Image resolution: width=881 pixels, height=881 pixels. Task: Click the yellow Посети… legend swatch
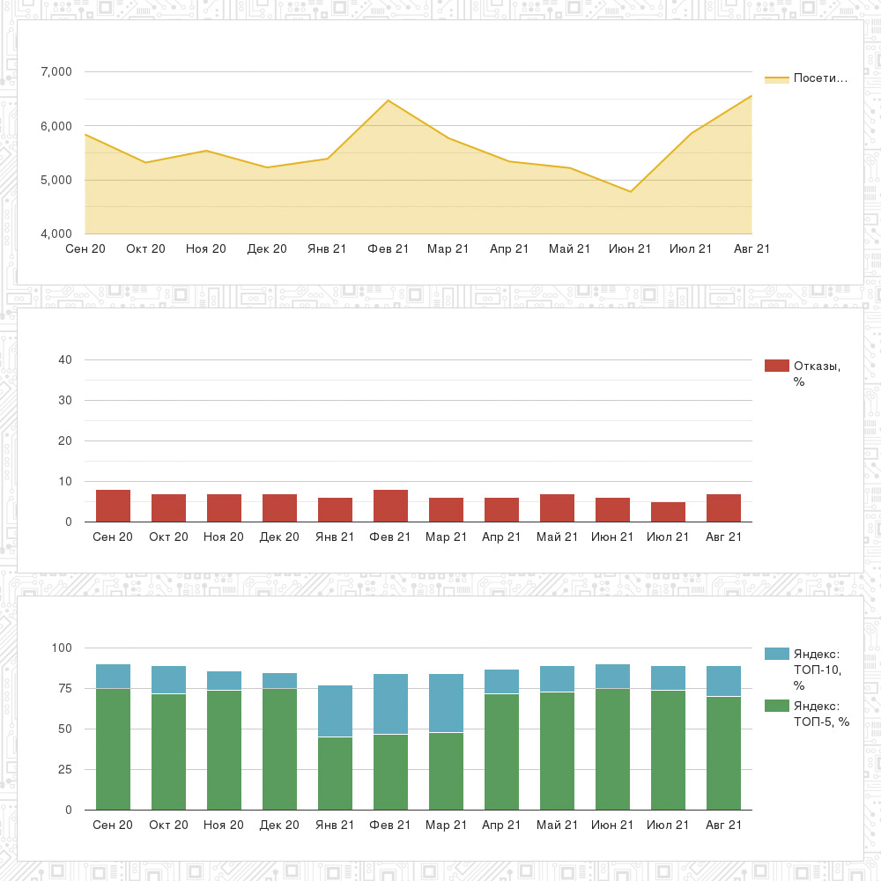(x=776, y=78)
